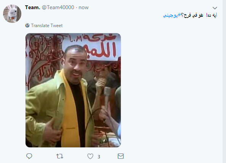Retweet using the arrows icon
Viewport: 226px width, 163px height.
pyautogui.click(x=60, y=156)
